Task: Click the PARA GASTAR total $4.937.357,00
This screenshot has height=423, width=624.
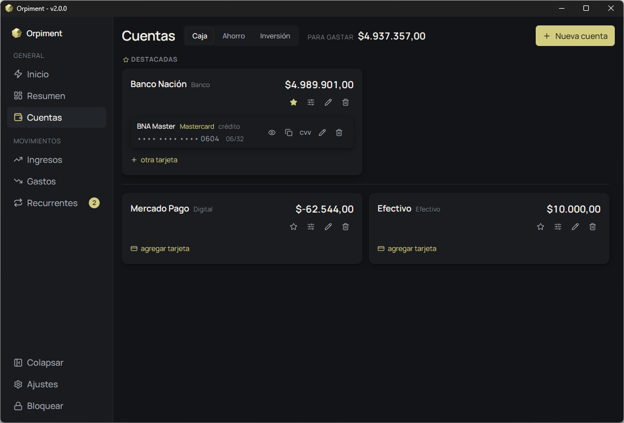Action: tap(392, 36)
